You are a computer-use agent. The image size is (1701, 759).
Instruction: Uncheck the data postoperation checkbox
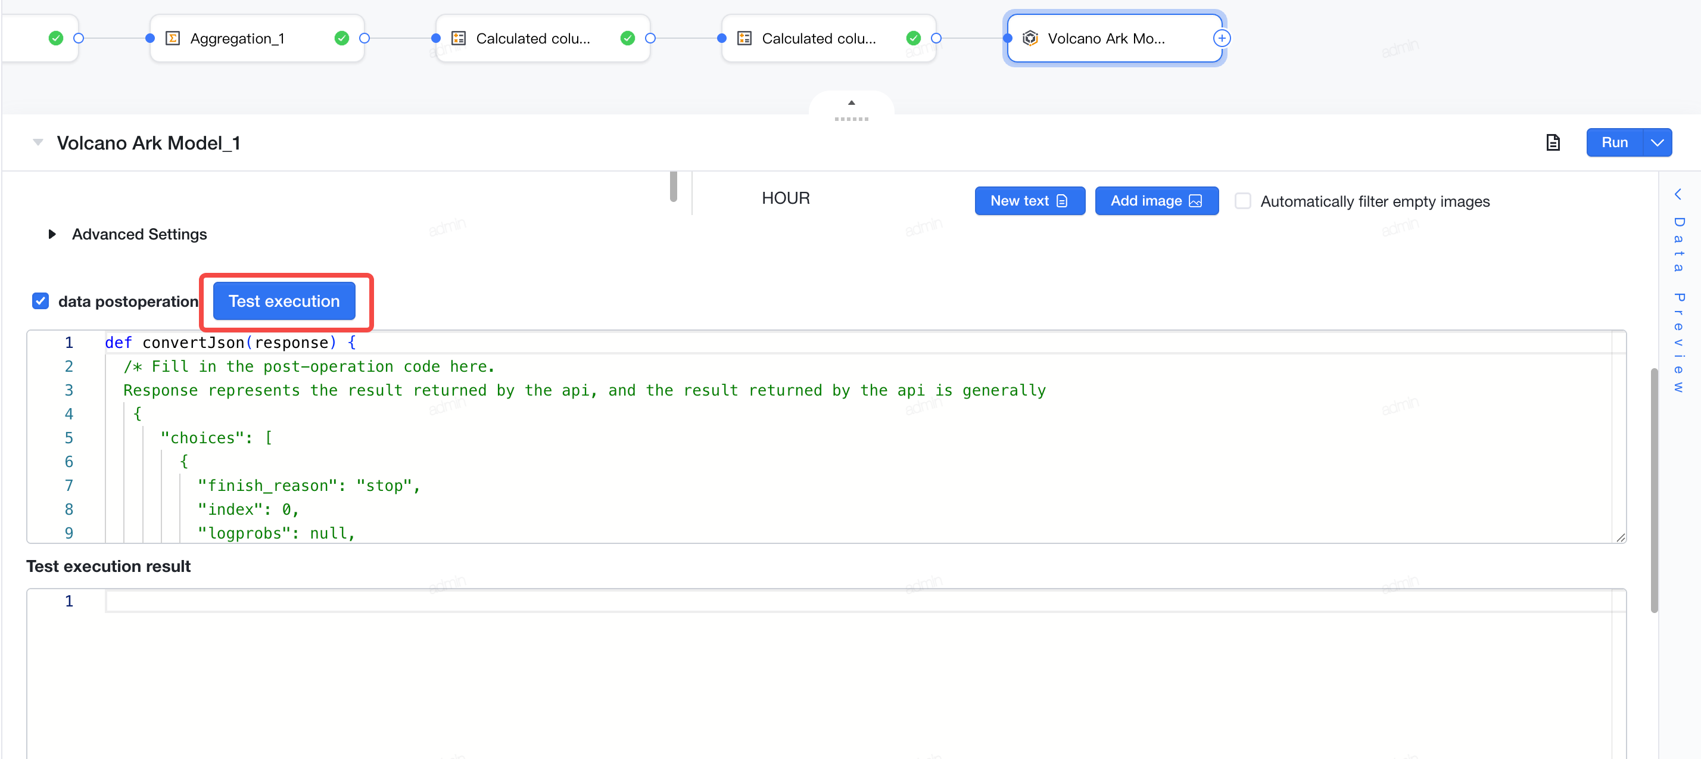pos(40,301)
